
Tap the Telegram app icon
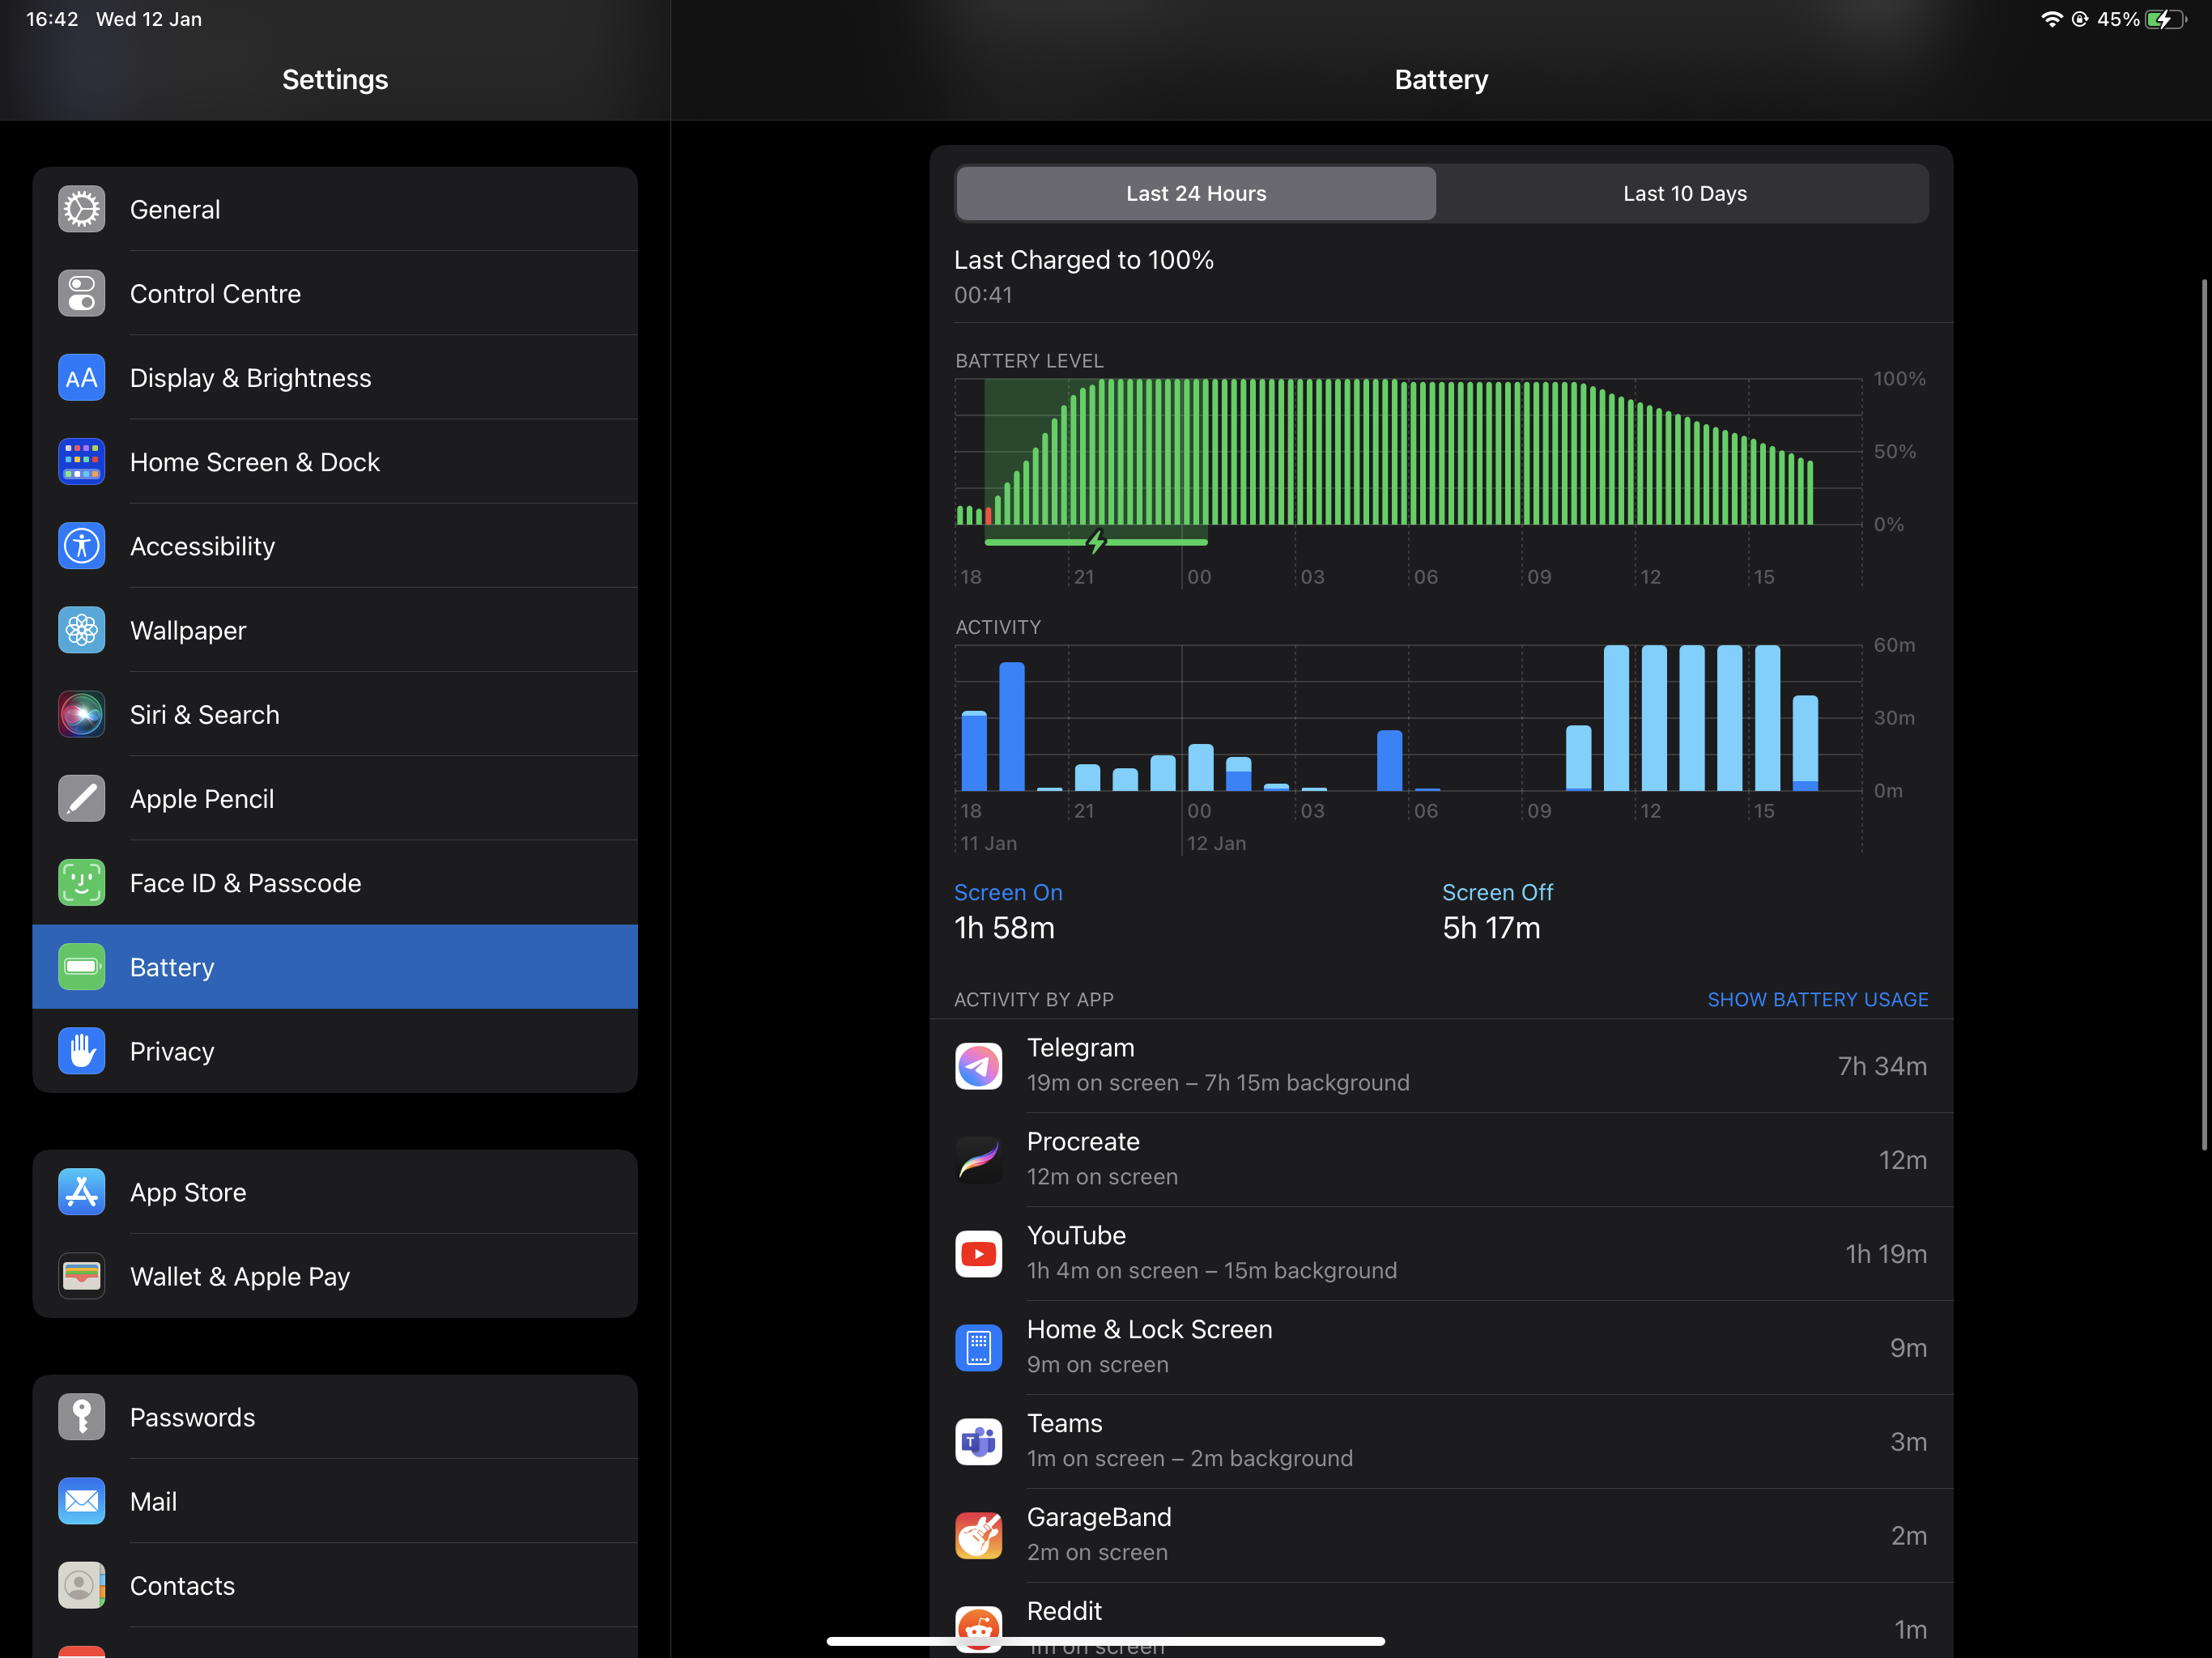pyautogui.click(x=978, y=1066)
